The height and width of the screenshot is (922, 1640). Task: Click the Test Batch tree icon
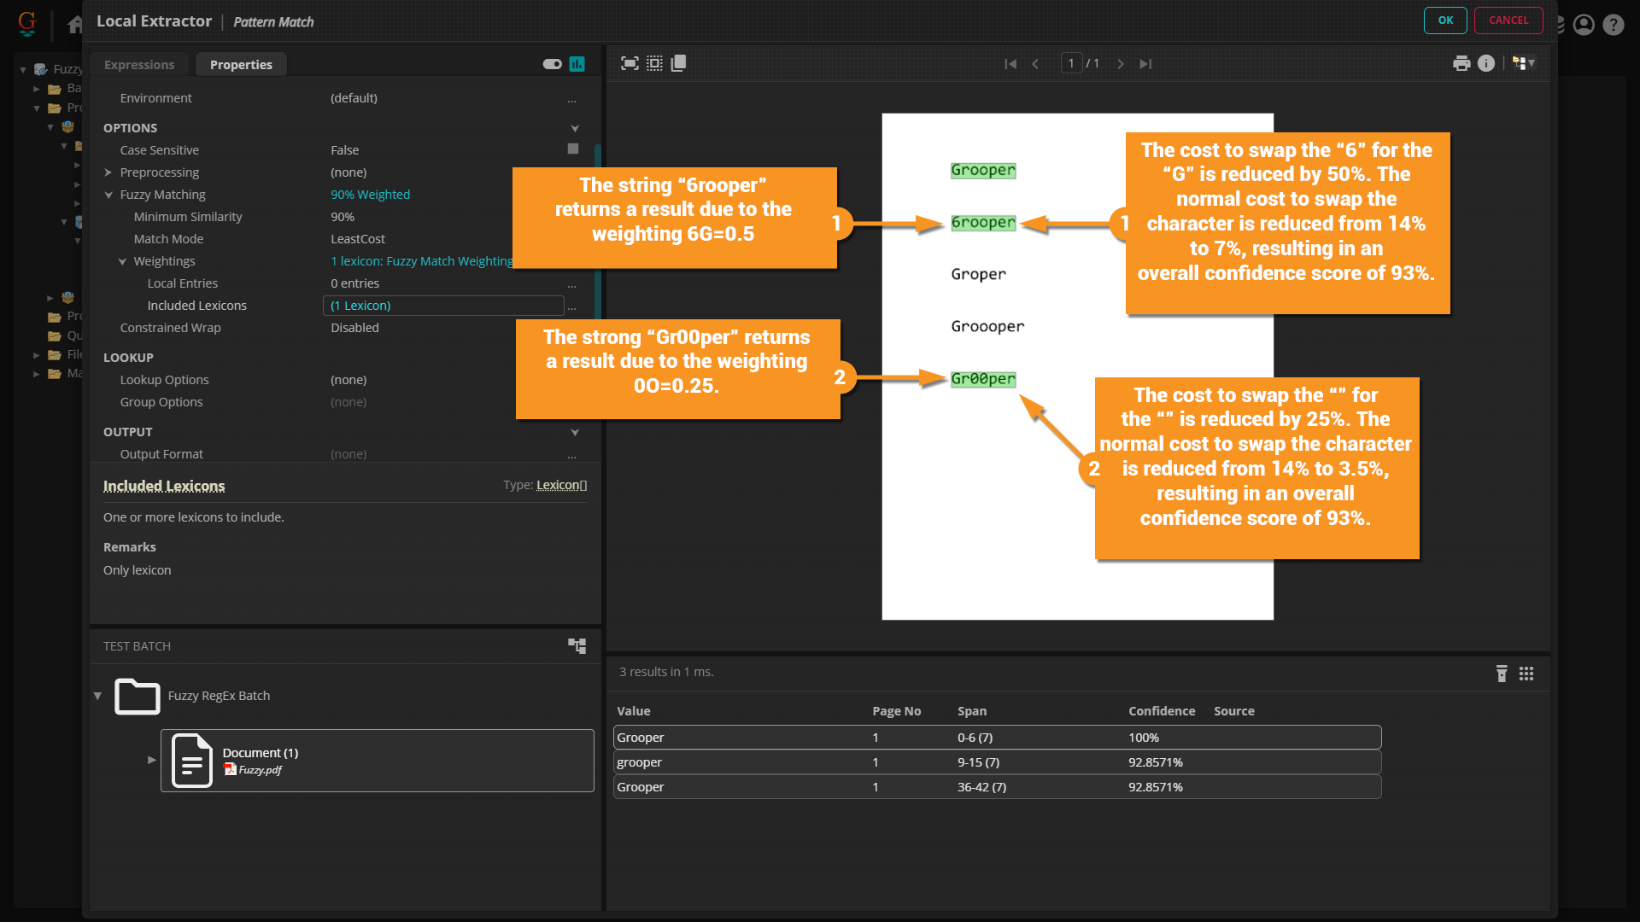[x=577, y=646]
